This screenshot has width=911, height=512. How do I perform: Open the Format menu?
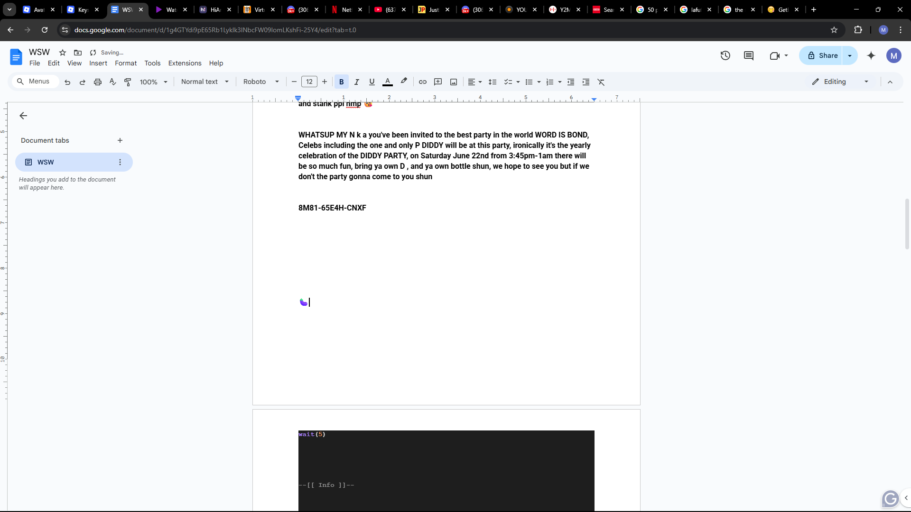126,63
